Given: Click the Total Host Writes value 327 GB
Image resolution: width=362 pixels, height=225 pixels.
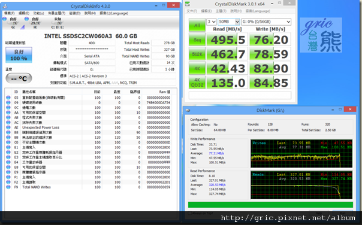Looking at the screenshot, I should click(x=164, y=49).
